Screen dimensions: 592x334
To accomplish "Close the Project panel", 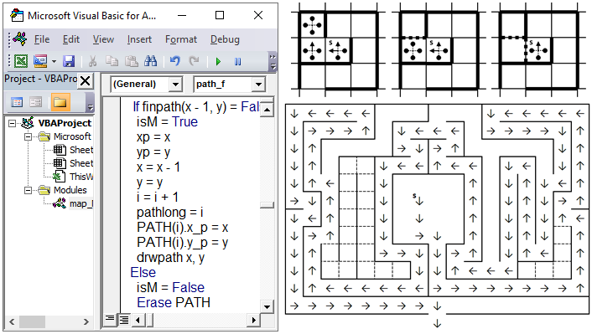I will tap(86, 80).
